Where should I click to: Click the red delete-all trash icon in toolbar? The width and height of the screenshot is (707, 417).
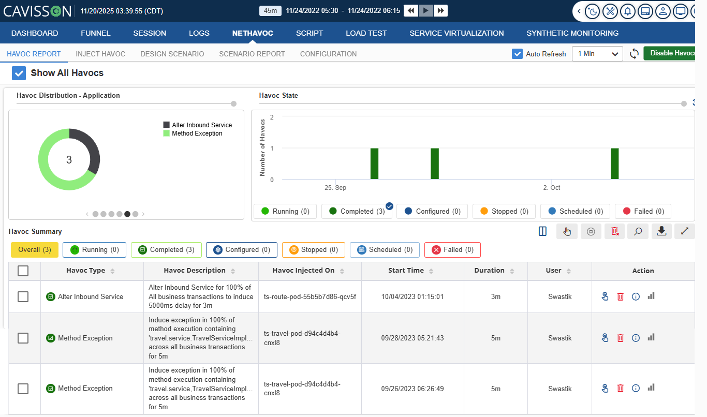coord(615,232)
